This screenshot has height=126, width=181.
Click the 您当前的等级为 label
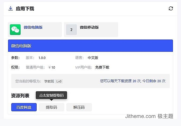click(28, 81)
